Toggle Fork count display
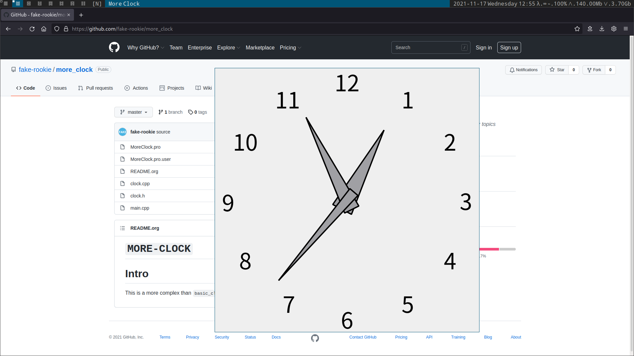This screenshot has width=634, height=356. (x=610, y=70)
